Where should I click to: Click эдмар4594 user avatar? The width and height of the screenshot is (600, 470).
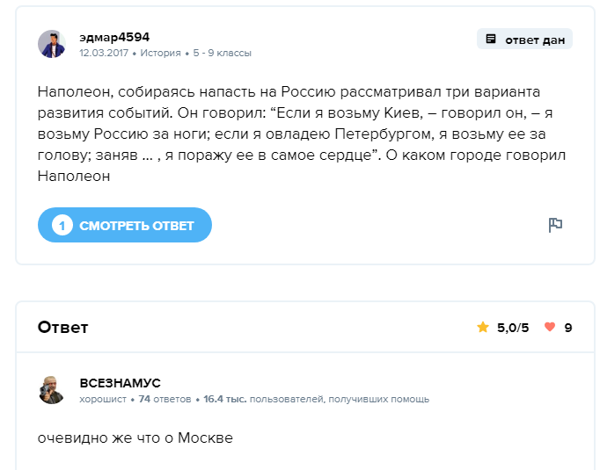[52, 44]
